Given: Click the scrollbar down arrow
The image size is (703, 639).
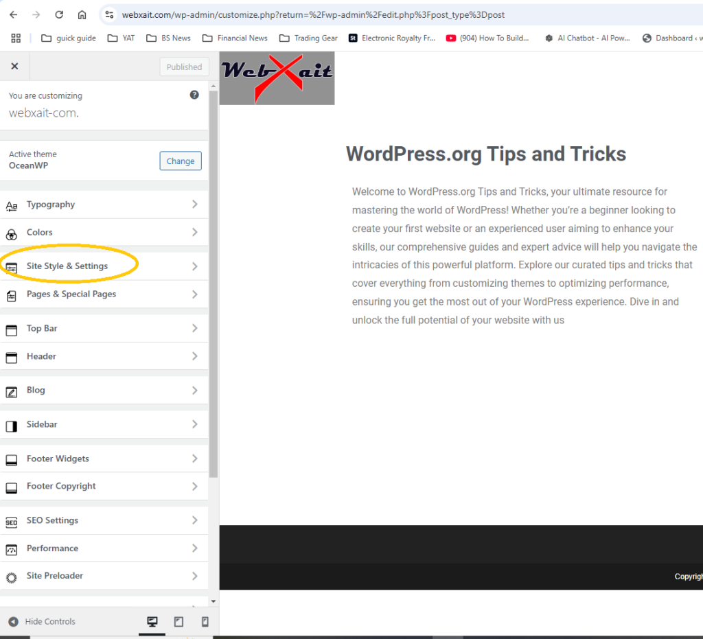Looking at the screenshot, I should tap(214, 601).
